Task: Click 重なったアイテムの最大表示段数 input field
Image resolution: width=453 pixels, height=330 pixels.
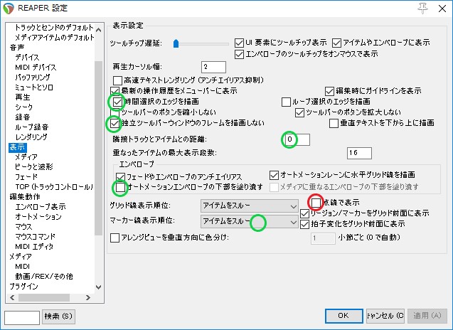Action: (359, 153)
